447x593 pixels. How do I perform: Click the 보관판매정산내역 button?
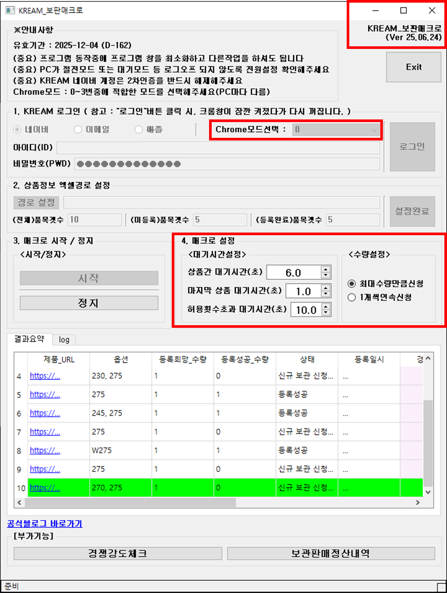pos(331,554)
